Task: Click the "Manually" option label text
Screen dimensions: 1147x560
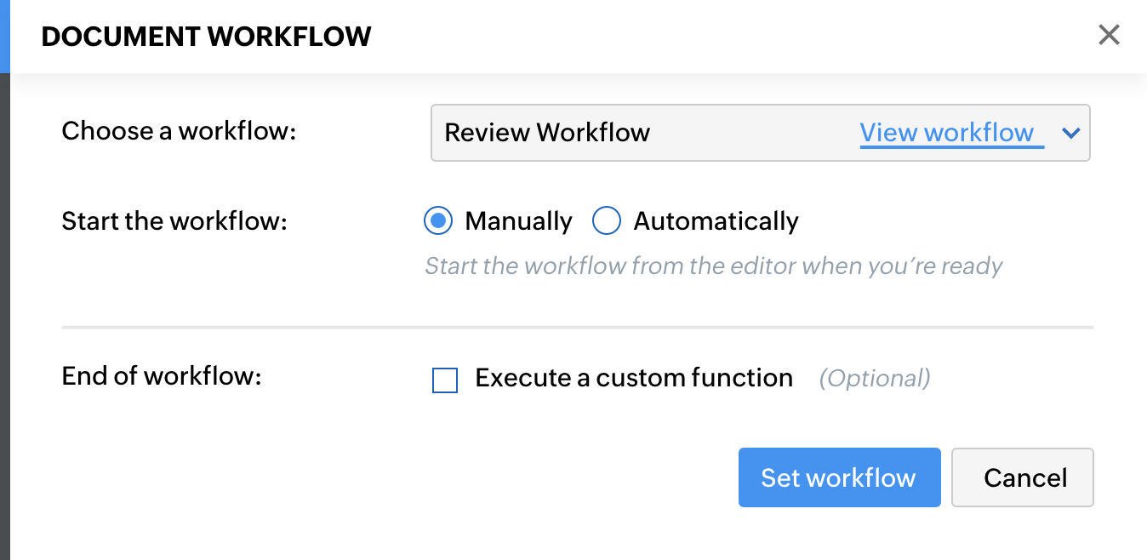Action: [518, 221]
